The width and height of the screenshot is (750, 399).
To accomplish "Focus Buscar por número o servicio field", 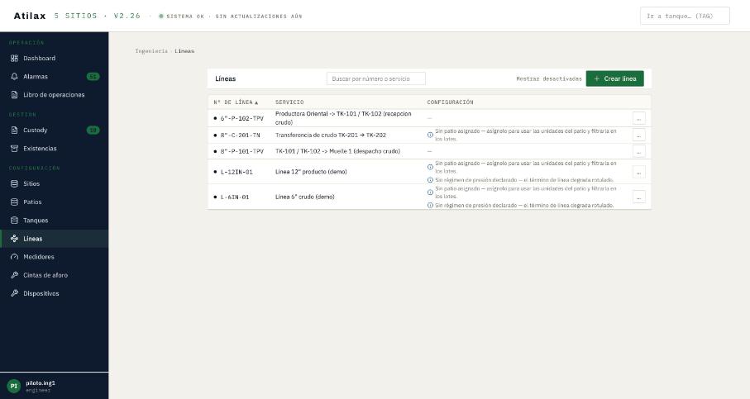I will coord(376,78).
